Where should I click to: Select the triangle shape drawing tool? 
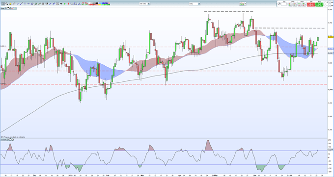(x=79, y=4)
